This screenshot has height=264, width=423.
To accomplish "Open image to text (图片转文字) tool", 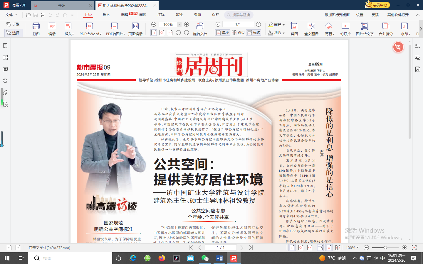I will tap(365, 29).
